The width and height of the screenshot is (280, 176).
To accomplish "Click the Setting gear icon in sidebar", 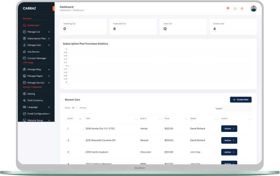I will pos(24,94).
